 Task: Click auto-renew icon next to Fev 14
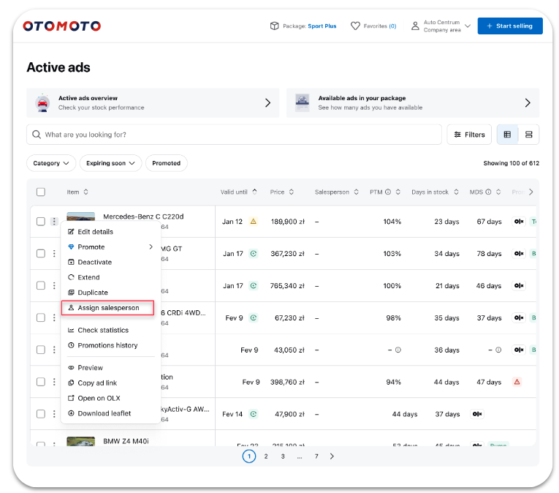pyautogui.click(x=253, y=414)
